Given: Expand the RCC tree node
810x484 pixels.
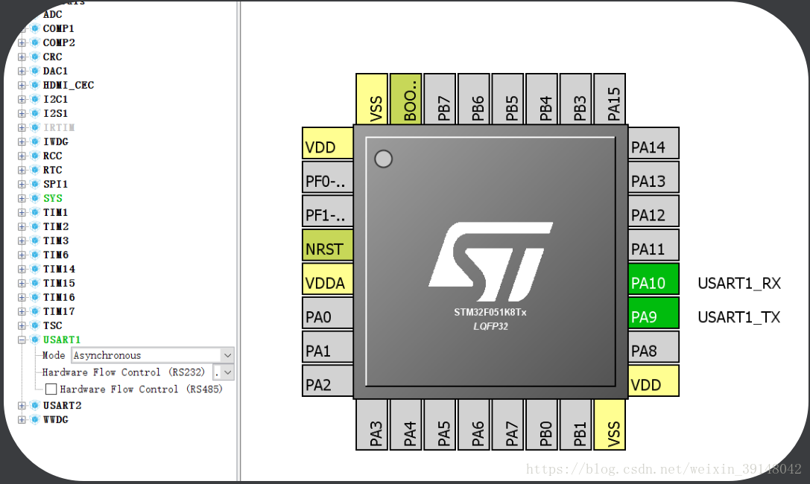Looking at the screenshot, I should [22, 156].
